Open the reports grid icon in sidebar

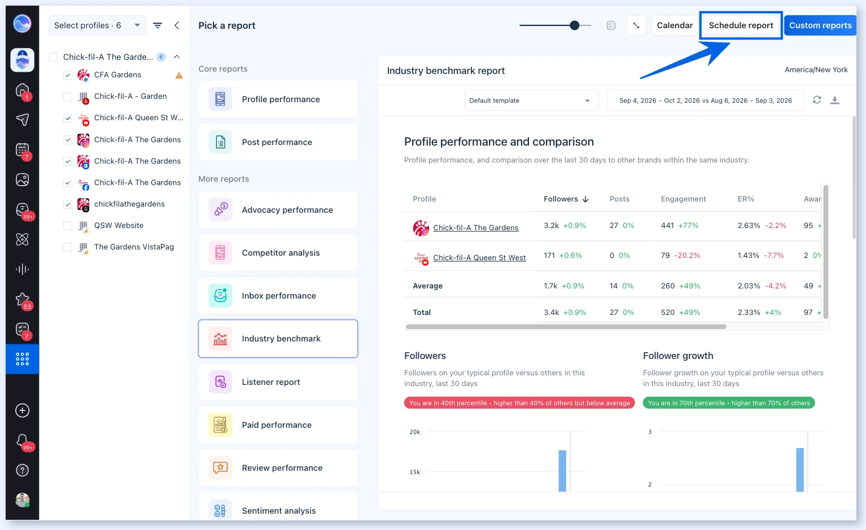click(22, 359)
